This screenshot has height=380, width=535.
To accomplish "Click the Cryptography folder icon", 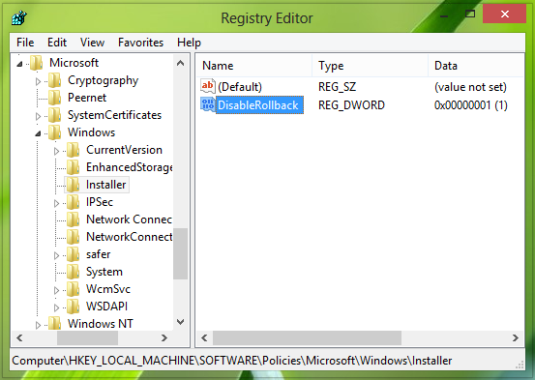I will click(x=55, y=80).
